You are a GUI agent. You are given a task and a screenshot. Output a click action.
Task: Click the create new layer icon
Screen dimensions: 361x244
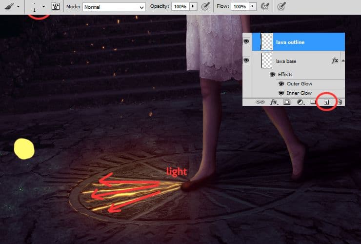pos(326,102)
